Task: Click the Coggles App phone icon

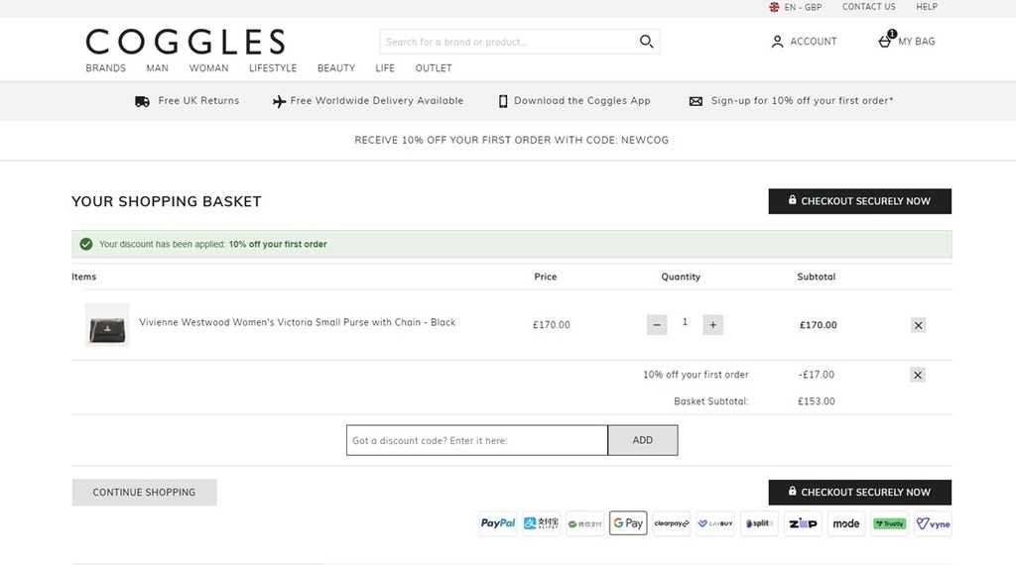Action: [x=503, y=102]
